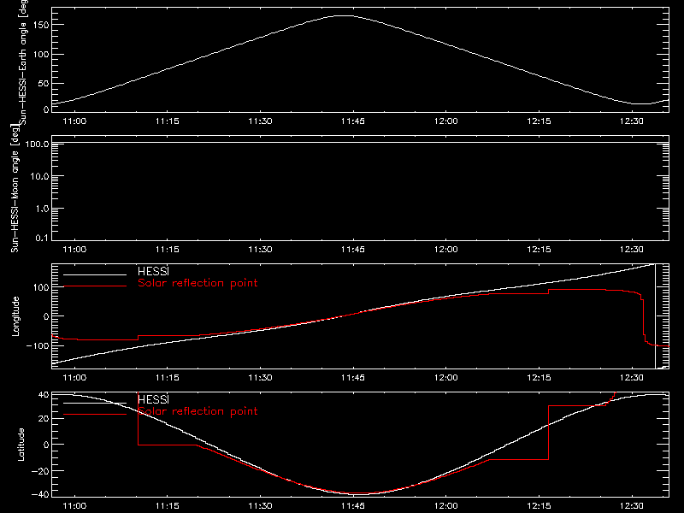The width and height of the screenshot is (684, 513).
Task: Select 12:15 time label under Latitude plot
Action: pyautogui.click(x=539, y=506)
